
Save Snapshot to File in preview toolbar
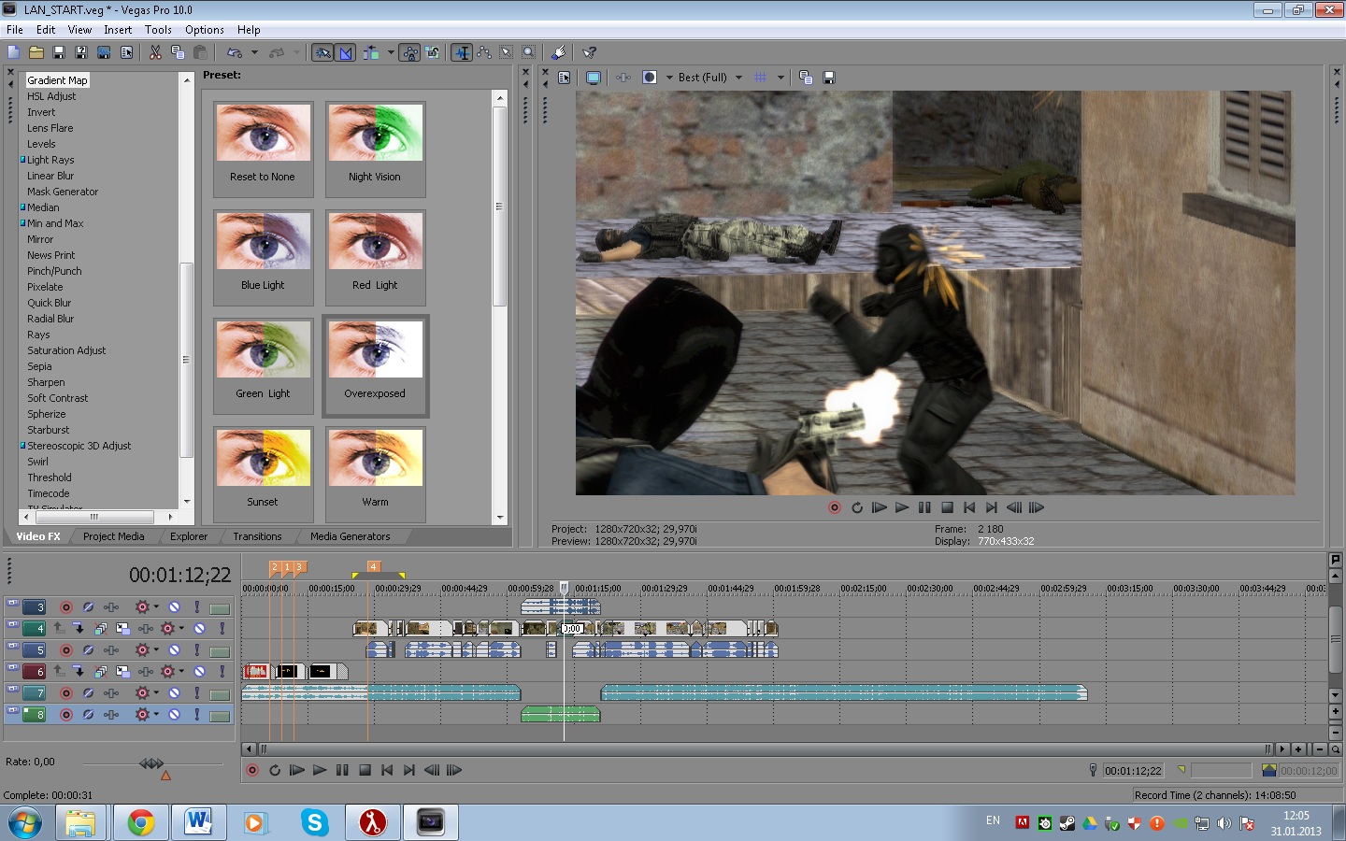(829, 78)
